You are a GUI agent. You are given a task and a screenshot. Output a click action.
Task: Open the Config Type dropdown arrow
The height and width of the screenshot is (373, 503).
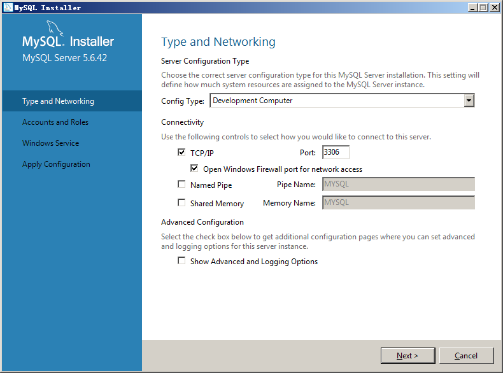(x=469, y=101)
